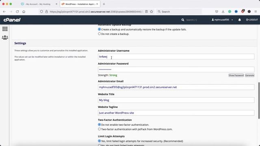This screenshot has width=260, height=146.
Task: Close the WordPress Installatron tab
Action: pyautogui.click(x=97, y=4)
